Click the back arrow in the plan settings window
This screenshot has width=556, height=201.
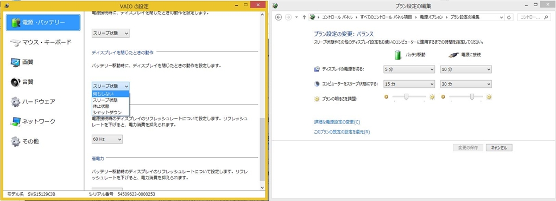click(x=279, y=17)
